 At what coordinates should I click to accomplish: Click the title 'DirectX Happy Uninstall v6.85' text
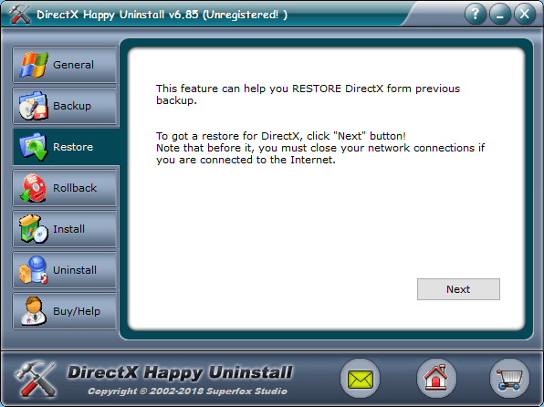(118, 15)
